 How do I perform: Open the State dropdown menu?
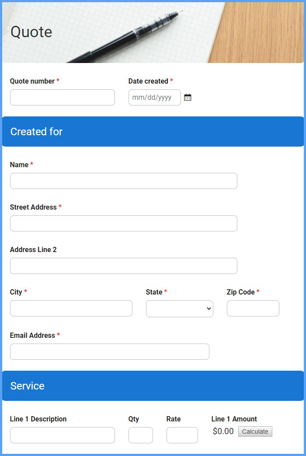(x=179, y=308)
